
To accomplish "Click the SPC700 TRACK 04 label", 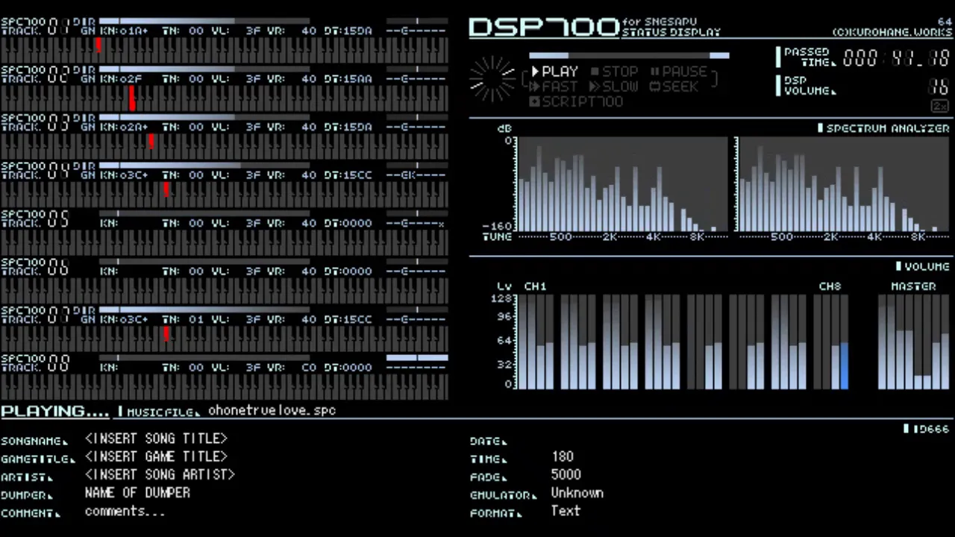I will tap(36, 171).
